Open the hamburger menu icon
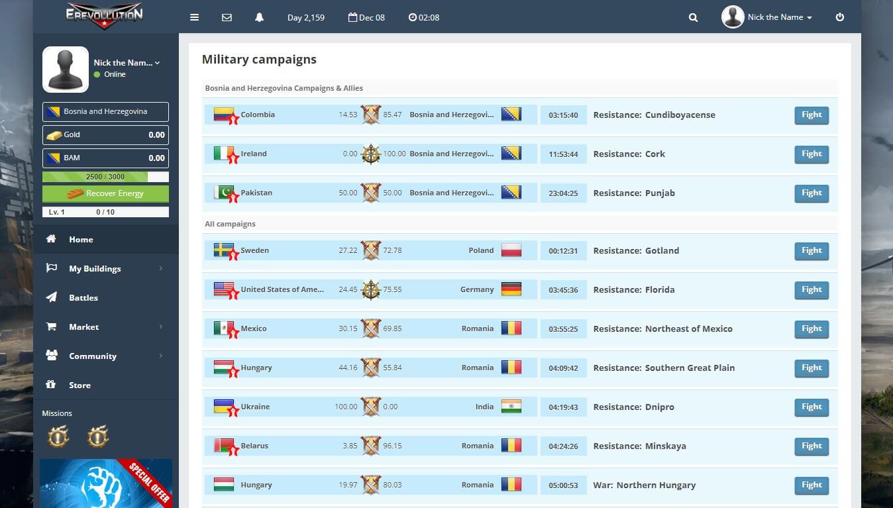 tap(194, 17)
